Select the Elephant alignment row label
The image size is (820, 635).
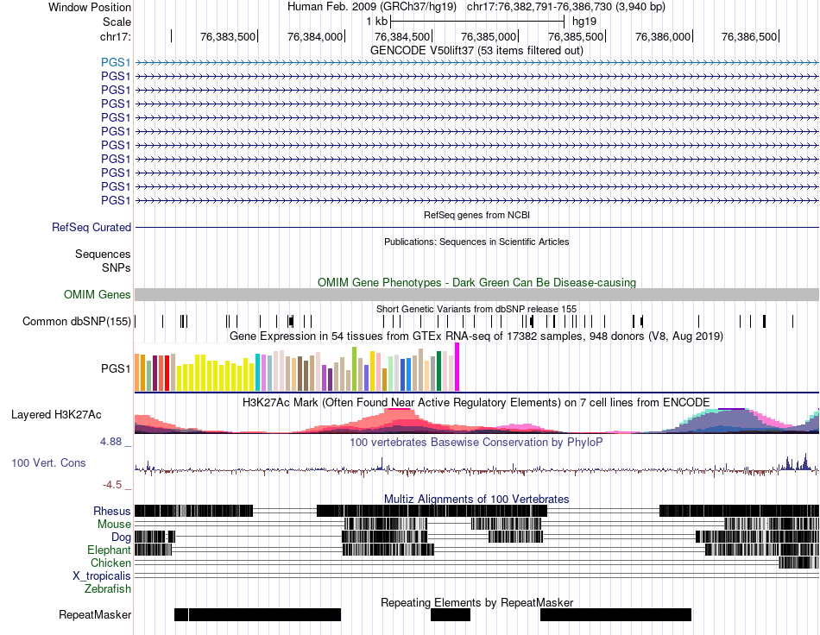click(x=109, y=550)
